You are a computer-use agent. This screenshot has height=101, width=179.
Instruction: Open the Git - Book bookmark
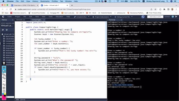click(91, 13)
